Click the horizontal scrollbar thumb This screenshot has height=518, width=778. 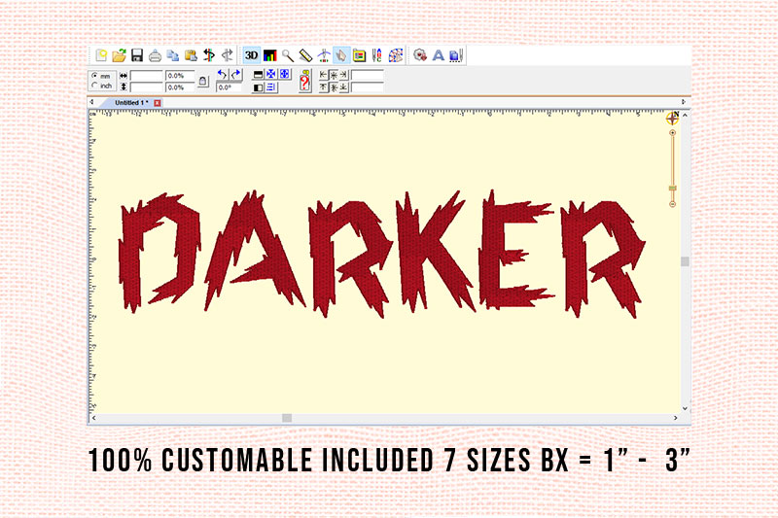pyautogui.click(x=287, y=418)
